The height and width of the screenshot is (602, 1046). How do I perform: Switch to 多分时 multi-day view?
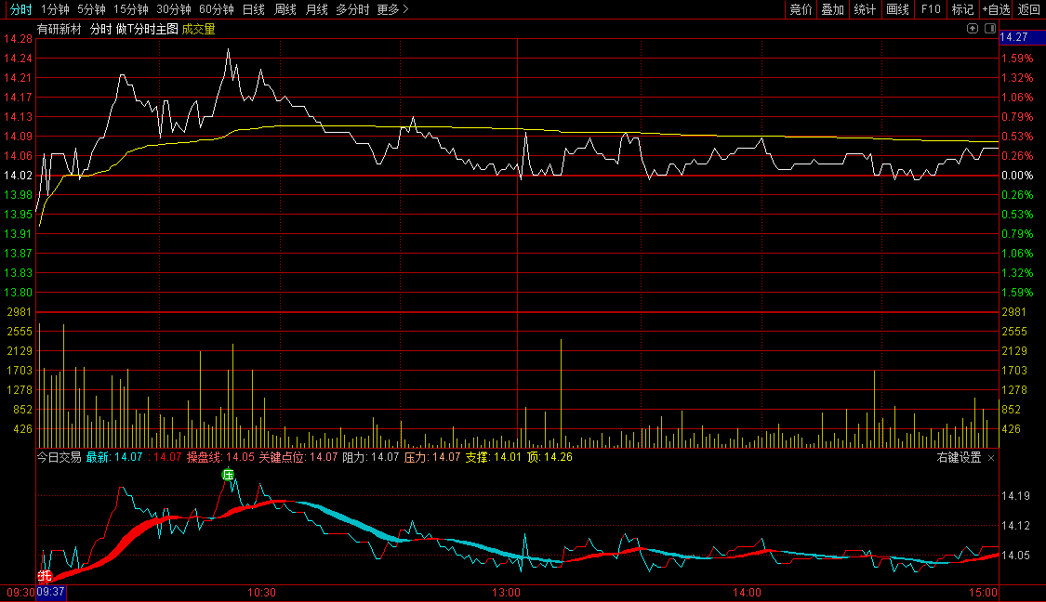click(x=352, y=9)
